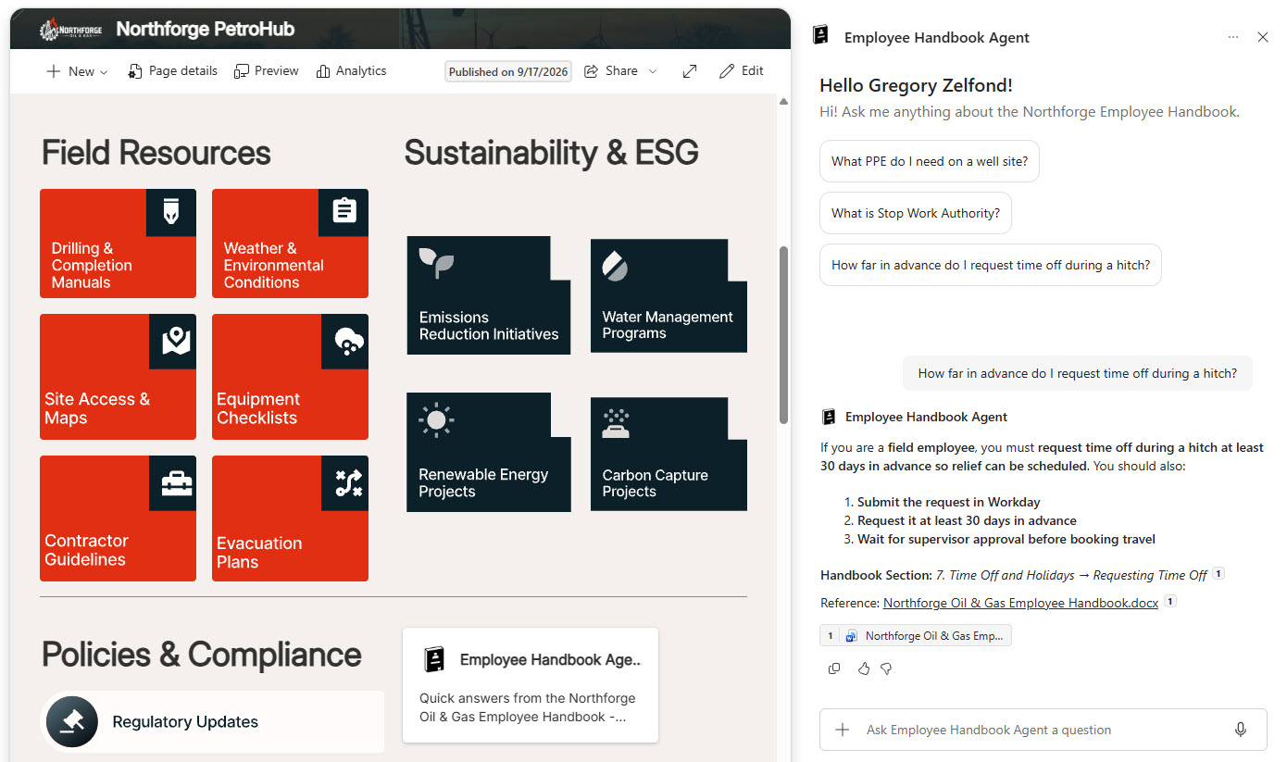The width and height of the screenshot is (1287, 762).
Task: Click the Northforge Oil & Gas Emp... reference chip
Action: [916, 636]
